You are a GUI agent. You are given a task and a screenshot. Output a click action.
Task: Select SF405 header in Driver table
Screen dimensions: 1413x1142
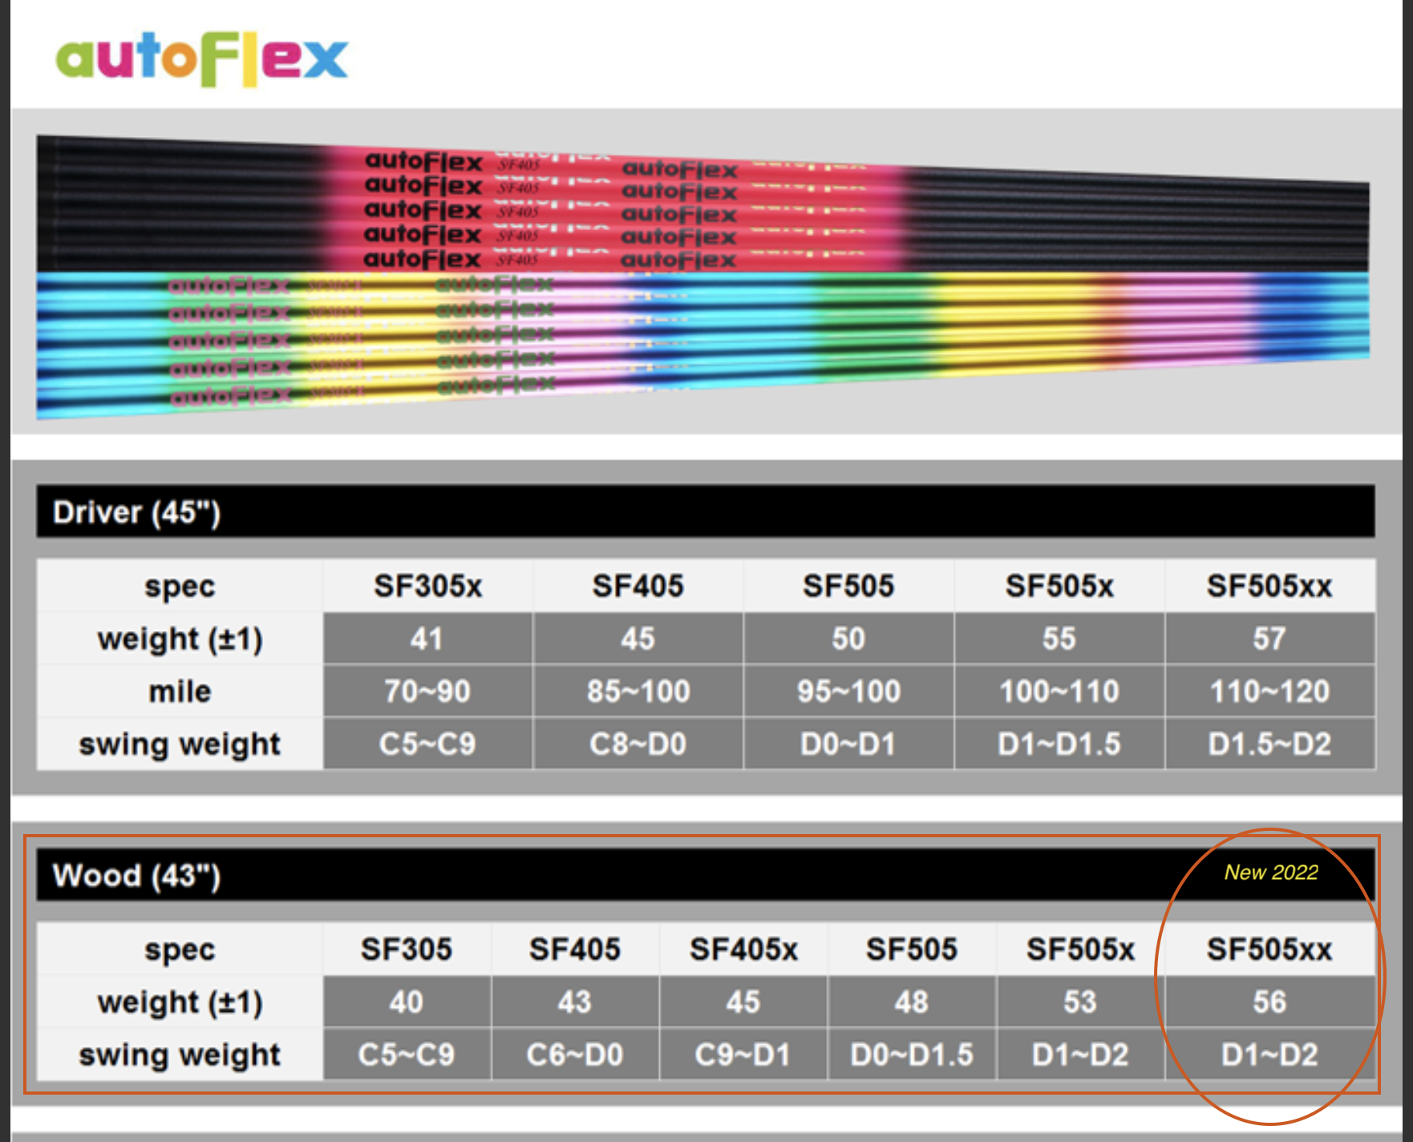pos(638,586)
